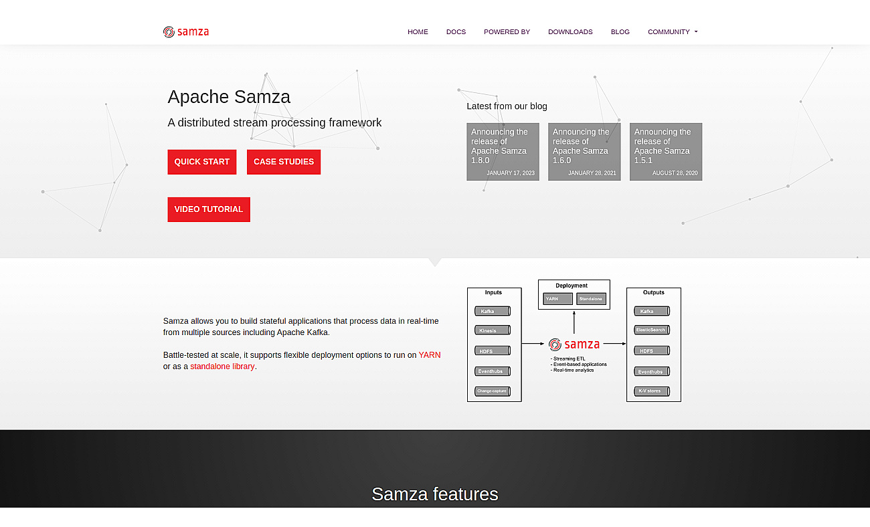
Task: Click the Samza logo in the header
Action: [x=186, y=31]
